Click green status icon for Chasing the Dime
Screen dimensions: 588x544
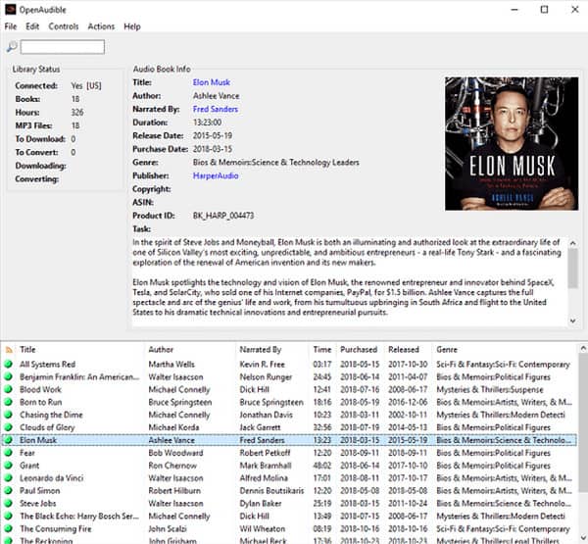coord(8,415)
